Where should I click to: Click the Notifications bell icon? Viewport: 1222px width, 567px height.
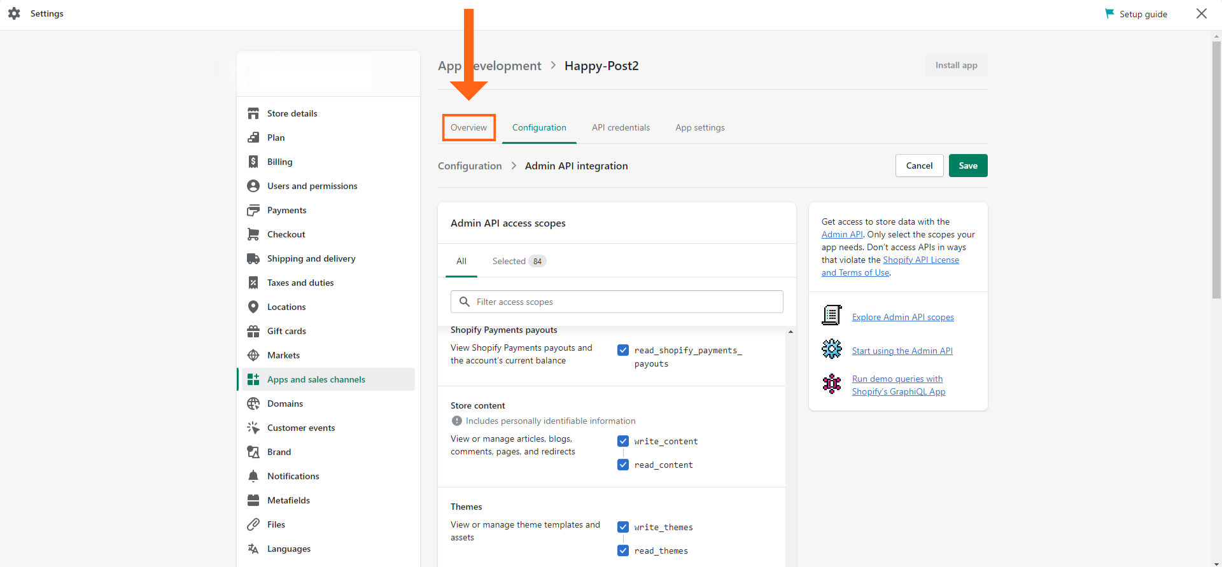253,476
